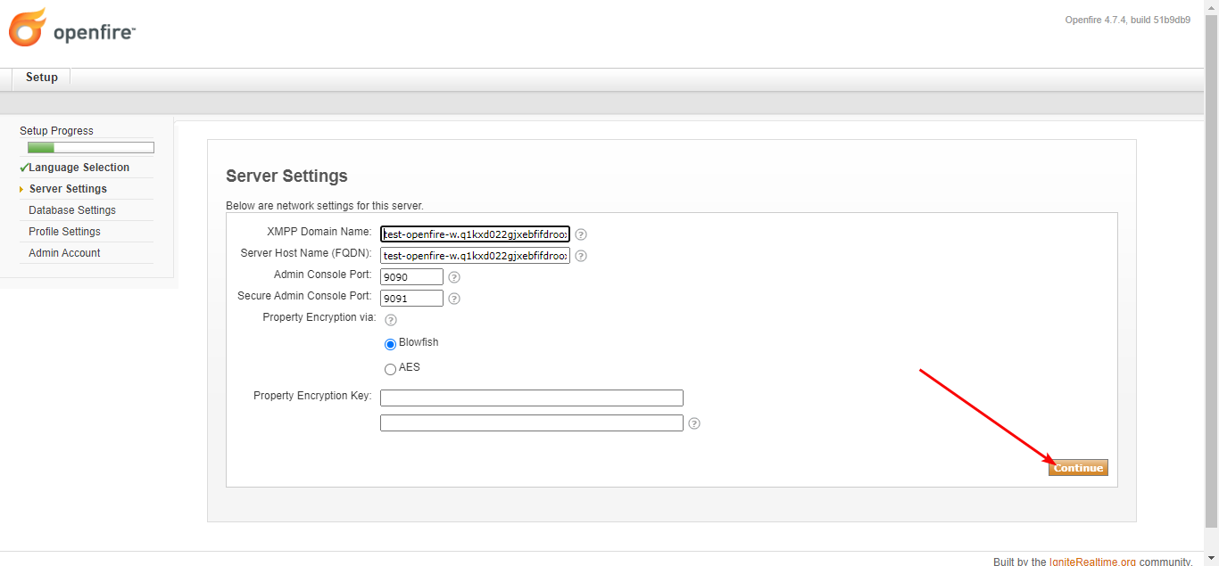Open the Setup tab
This screenshot has width=1219, height=566.
tap(41, 78)
